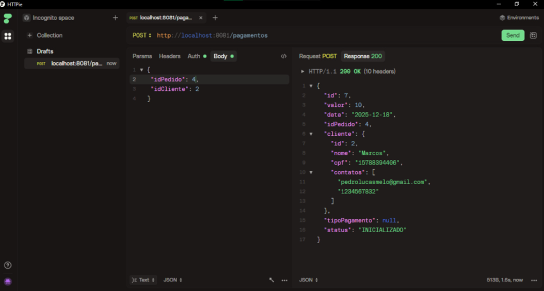Toggle the layout icon next to Send
This screenshot has width=544, height=291.
click(x=533, y=36)
